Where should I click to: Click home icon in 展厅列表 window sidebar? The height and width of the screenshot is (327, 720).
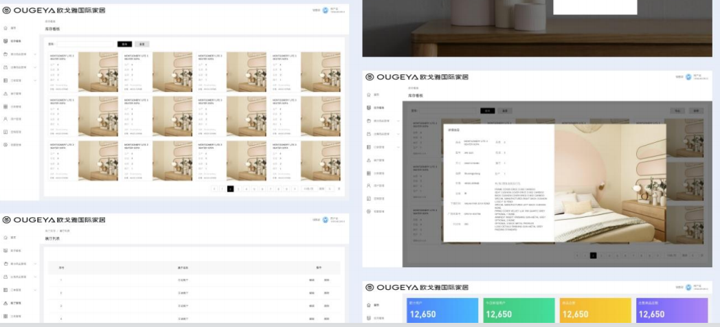[x=5, y=238]
